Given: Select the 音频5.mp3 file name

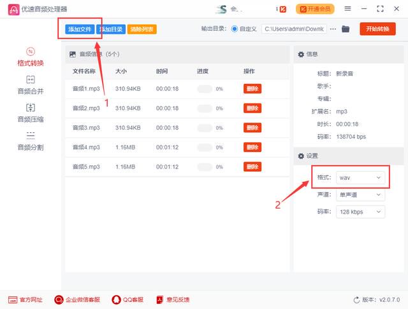Looking at the screenshot, I should [86, 167].
